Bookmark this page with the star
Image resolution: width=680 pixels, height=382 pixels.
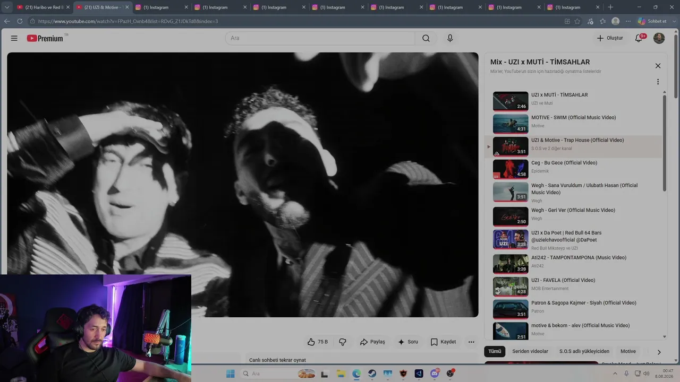(x=577, y=21)
